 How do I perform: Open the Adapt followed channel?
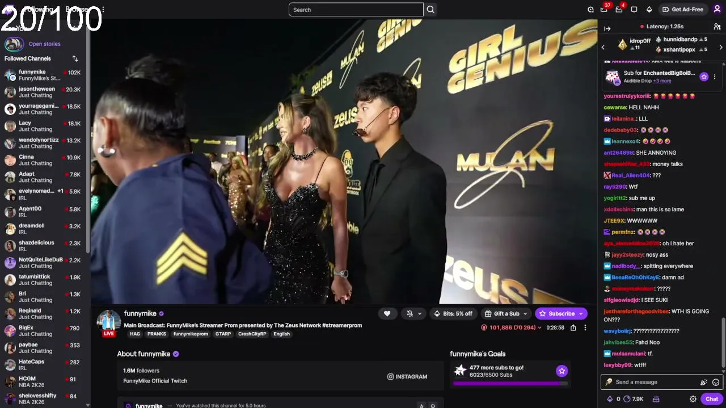[43, 177]
